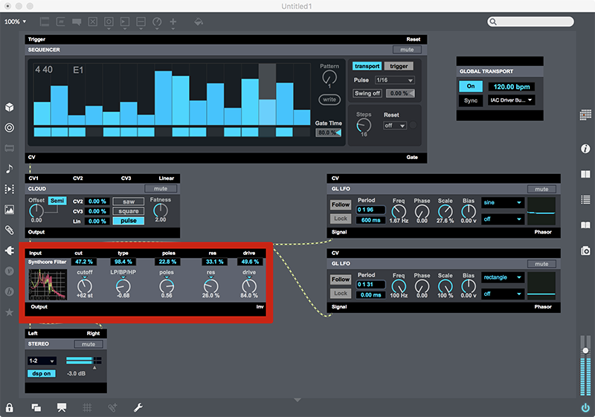Screen dimensions: 595x417
Task: Toggle audio with the power icon
Action: 585,407
